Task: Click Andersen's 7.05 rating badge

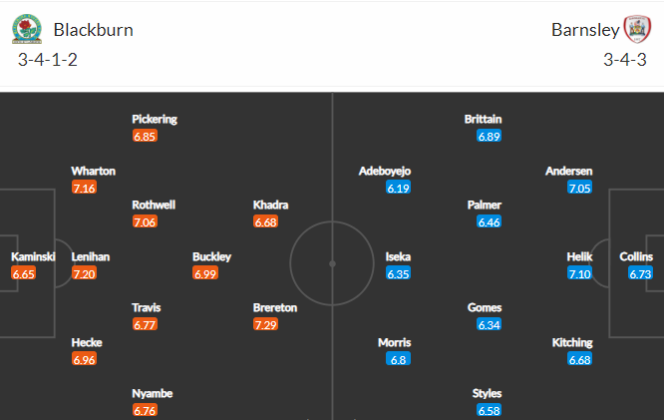Action: (579, 188)
